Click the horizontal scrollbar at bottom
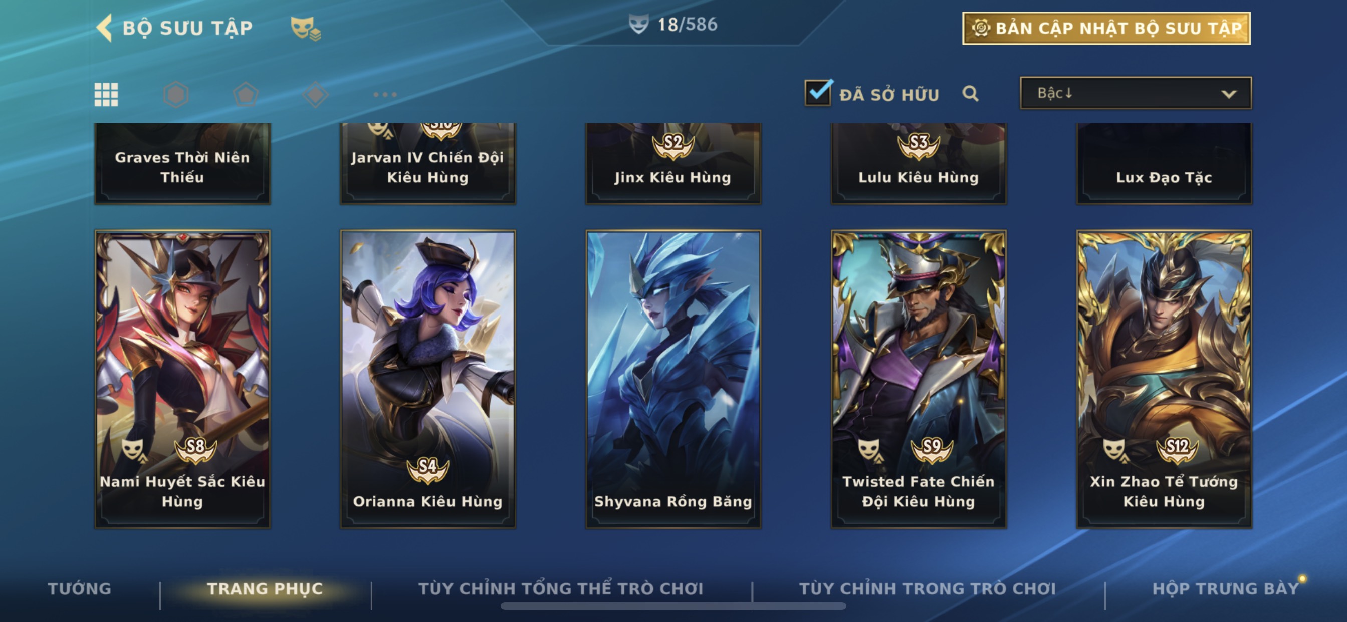This screenshot has height=622, width=1347. click(673, 606)
